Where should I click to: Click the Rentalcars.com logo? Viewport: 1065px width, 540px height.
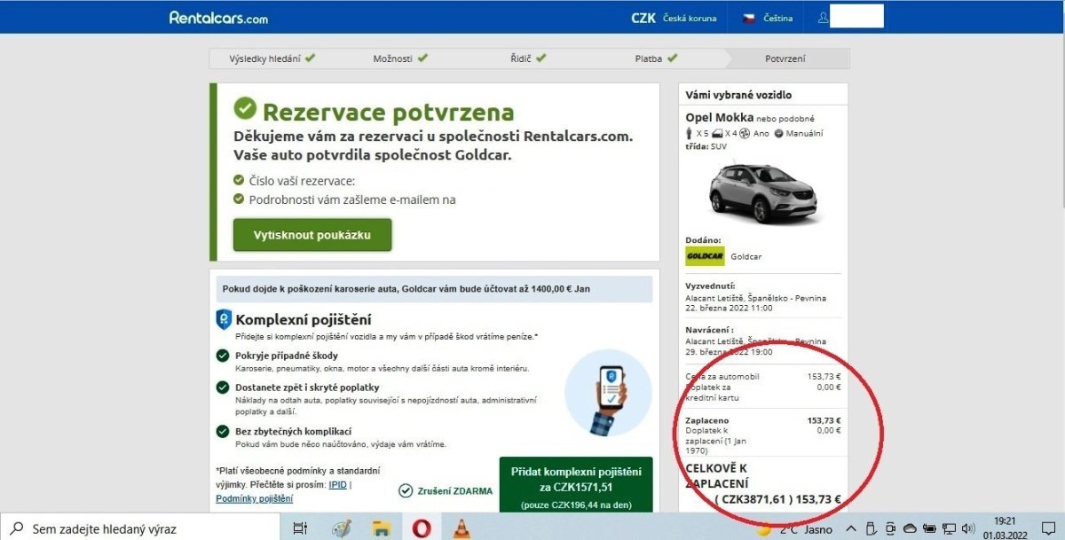coord(218,18)
